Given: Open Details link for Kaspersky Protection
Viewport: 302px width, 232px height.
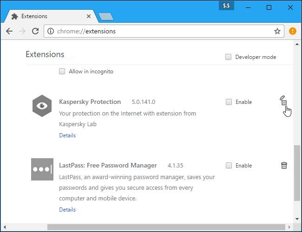Looking at the screenshot, I should click(x=67, y=135).
